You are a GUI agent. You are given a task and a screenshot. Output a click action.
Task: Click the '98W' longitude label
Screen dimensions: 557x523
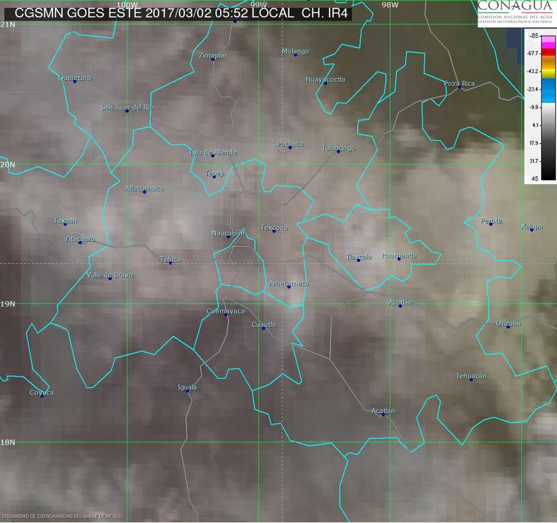[x=390, y=5]
